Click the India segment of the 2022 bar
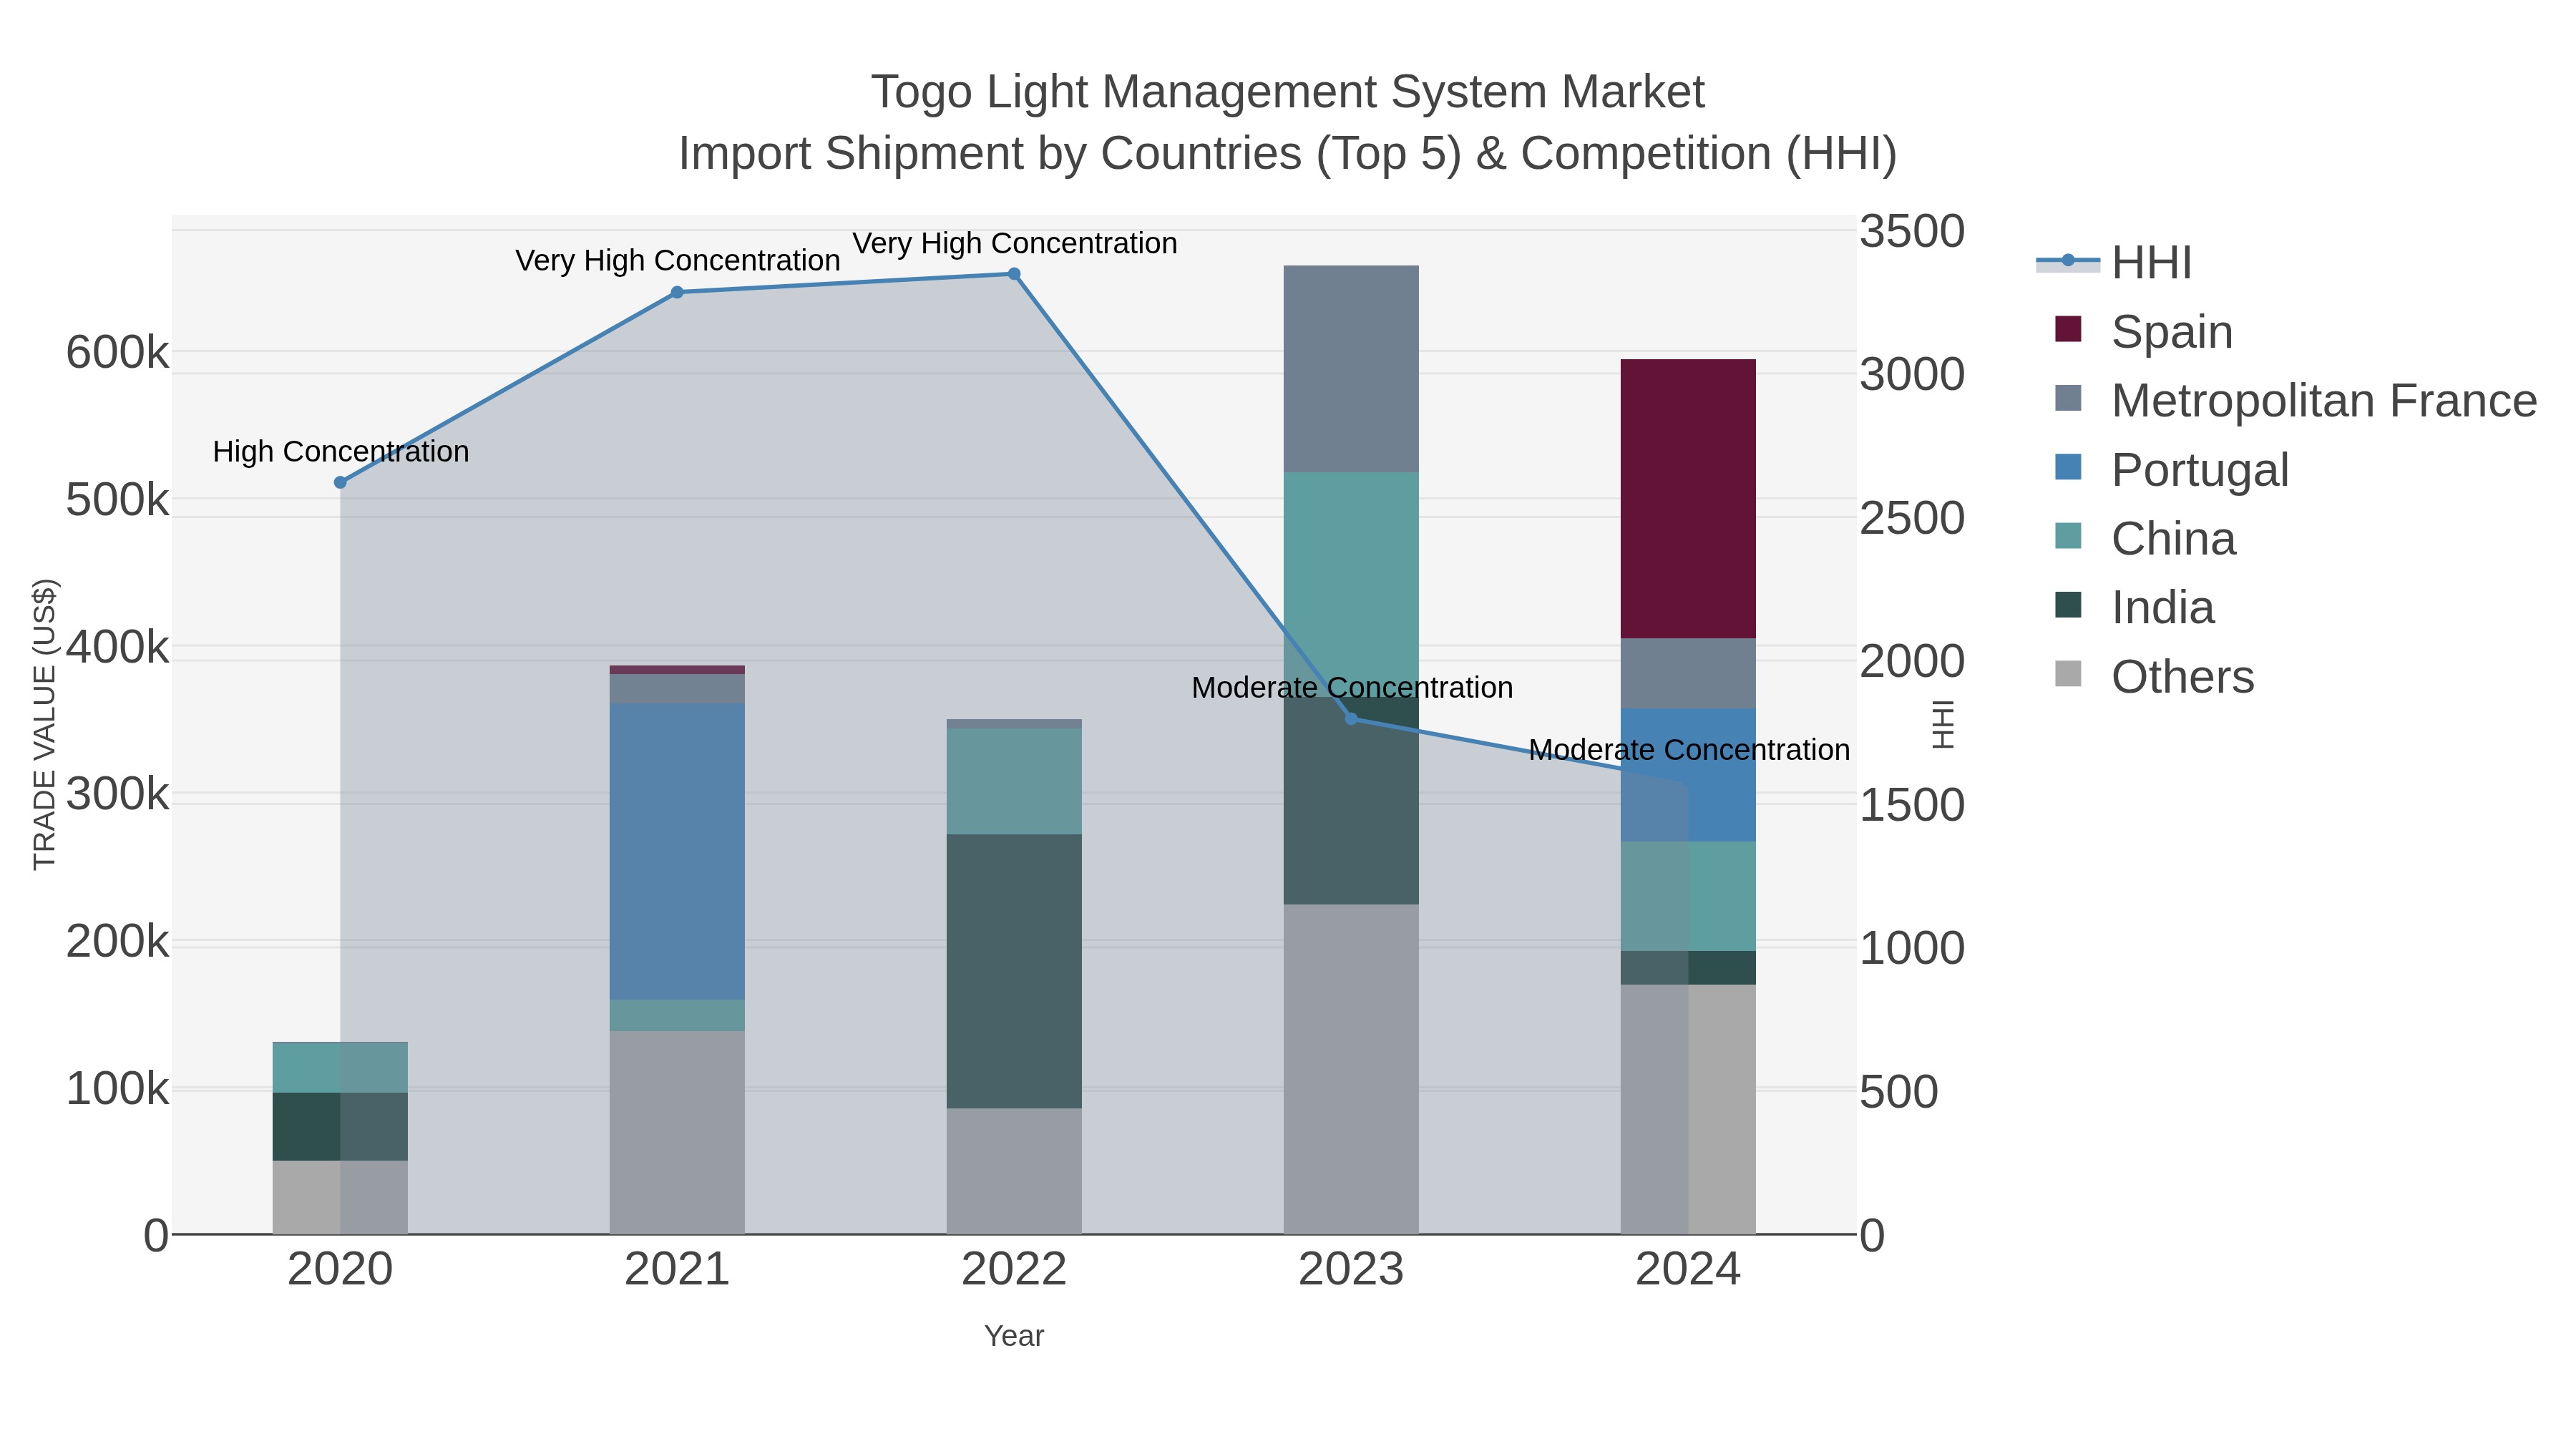 click(x=1014, y=971)
